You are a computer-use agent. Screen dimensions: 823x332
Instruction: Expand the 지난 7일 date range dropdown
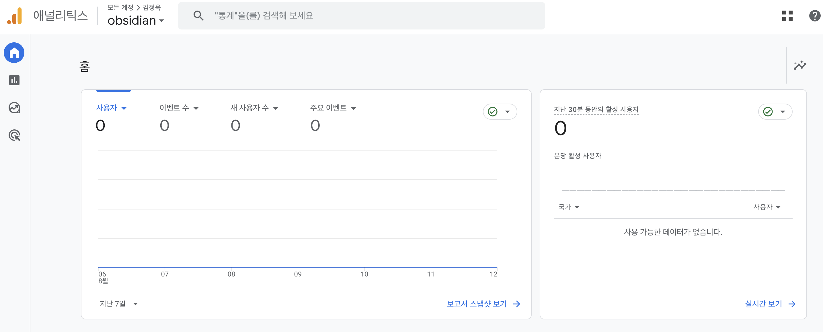tap(118, 304)
